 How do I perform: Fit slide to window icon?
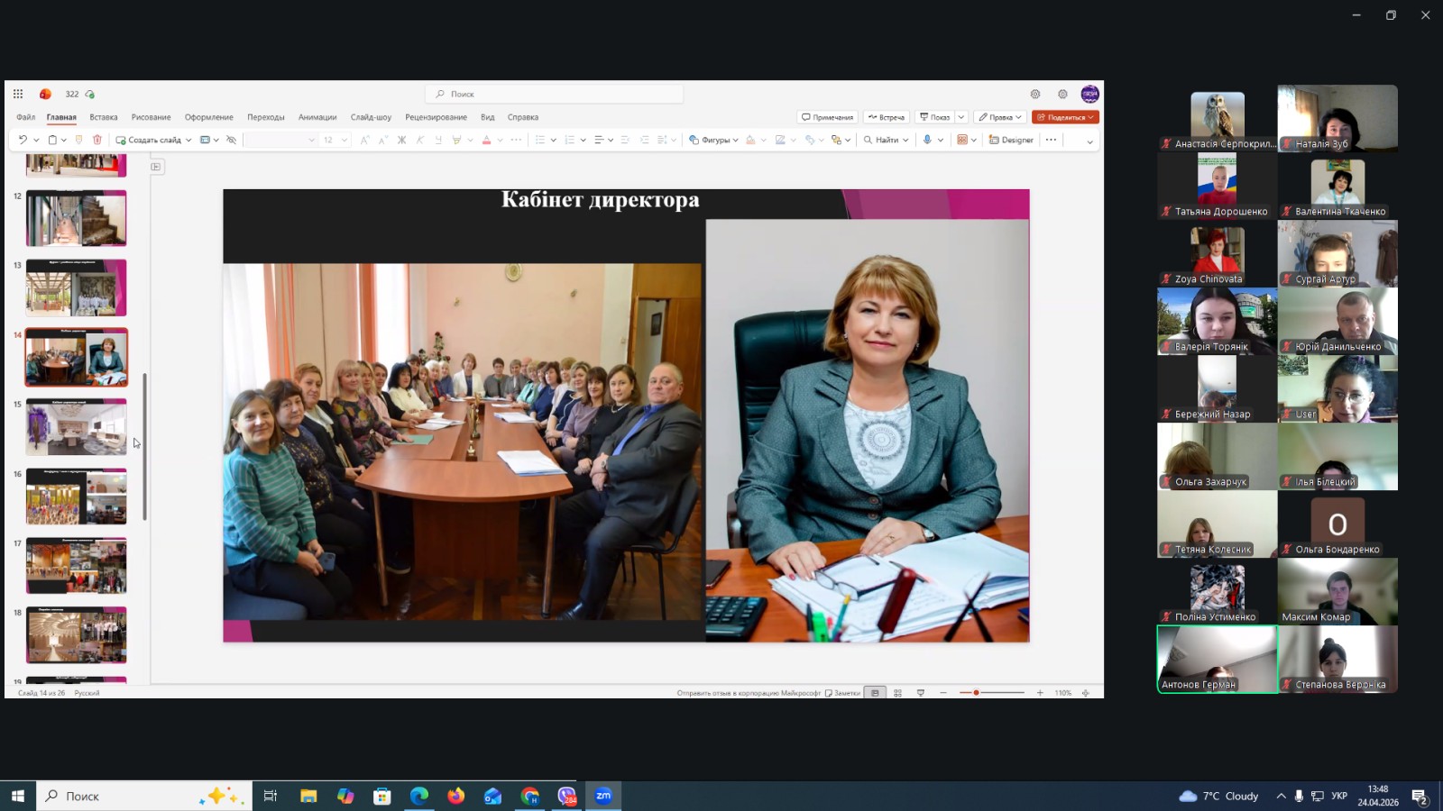[1086, 693]
